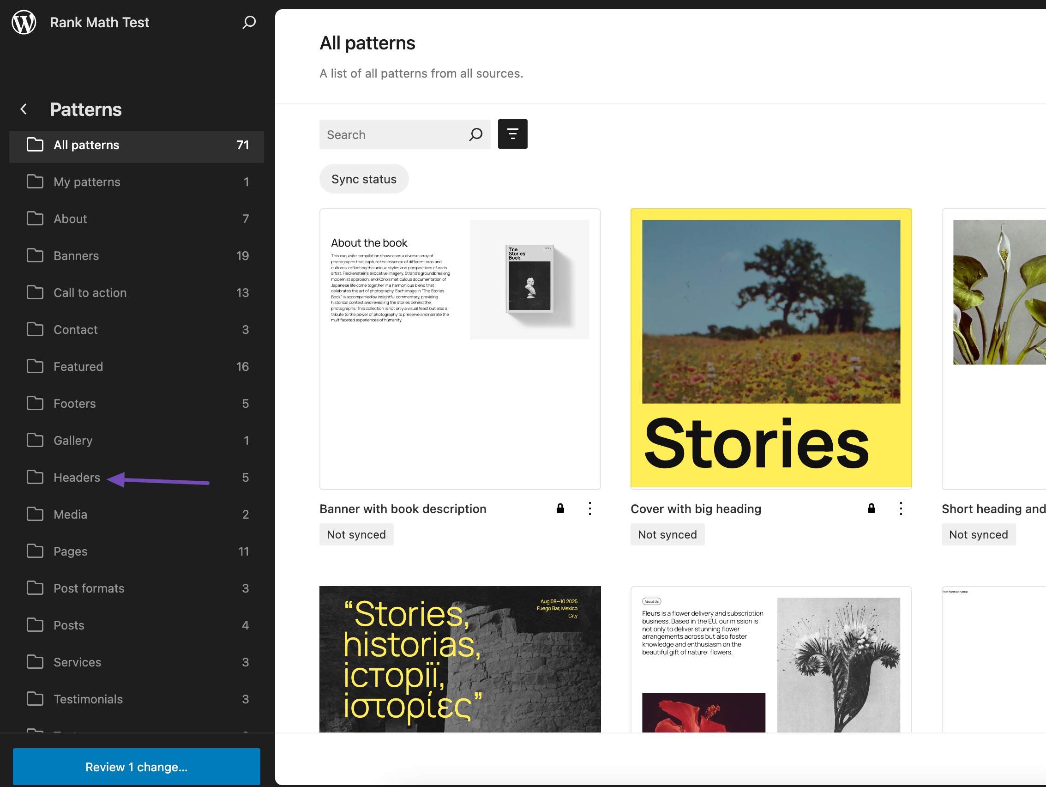Click the Rank Math Test site title
This screenshot has height=787, width=1046.
pyautogui.click(x=99, y=22)
